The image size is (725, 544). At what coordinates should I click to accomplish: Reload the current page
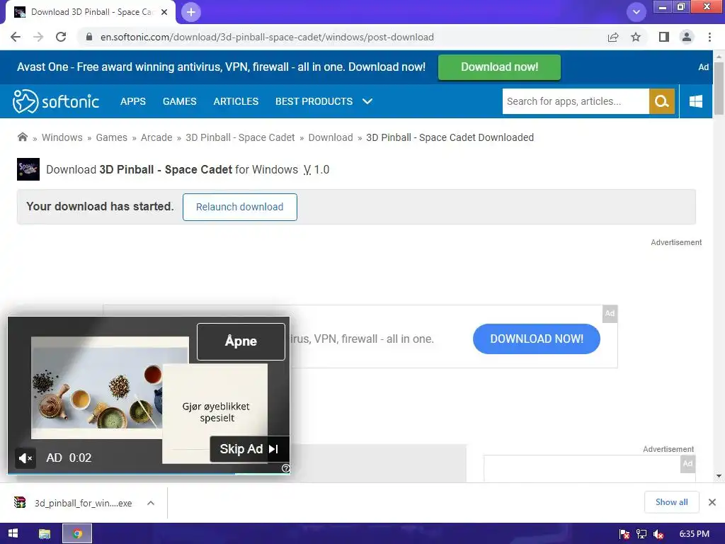(x=61, y=37)
